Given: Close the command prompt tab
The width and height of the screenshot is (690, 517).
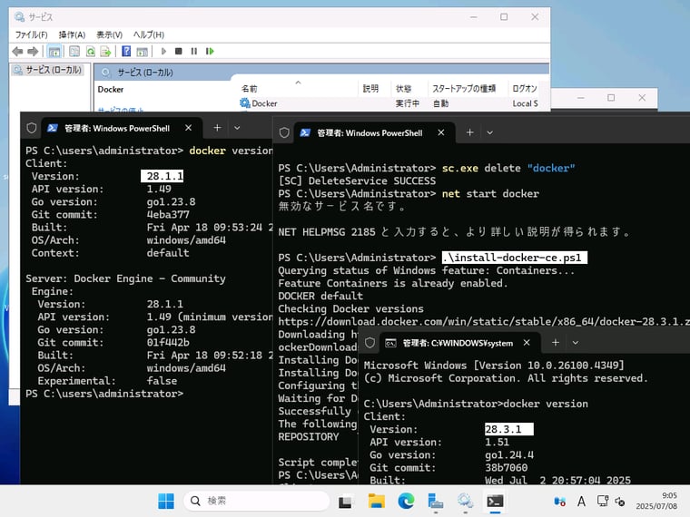Looking at the screenshot, I should pyautogui.click(x=527, y=343).
